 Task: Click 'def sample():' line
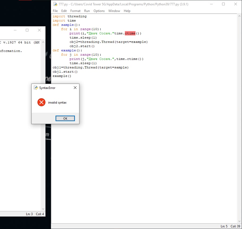pyautogui.click(x=66, y=25)
